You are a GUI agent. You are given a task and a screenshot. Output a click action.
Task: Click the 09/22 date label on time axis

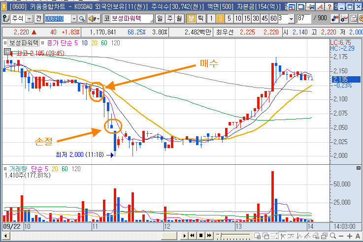12,226
